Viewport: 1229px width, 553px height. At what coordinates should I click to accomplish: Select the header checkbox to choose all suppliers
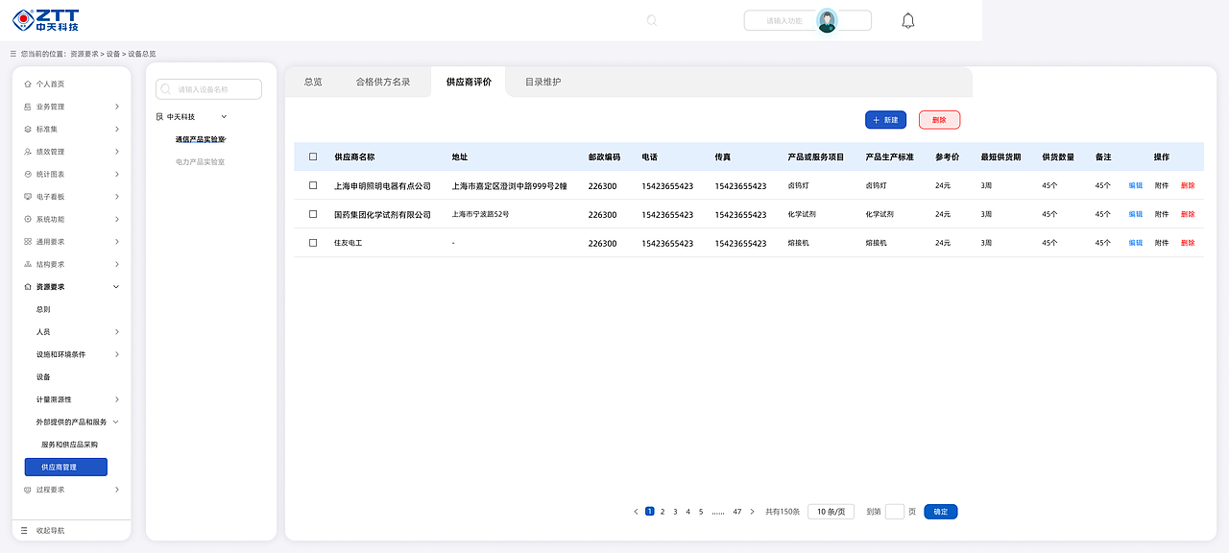312,156
